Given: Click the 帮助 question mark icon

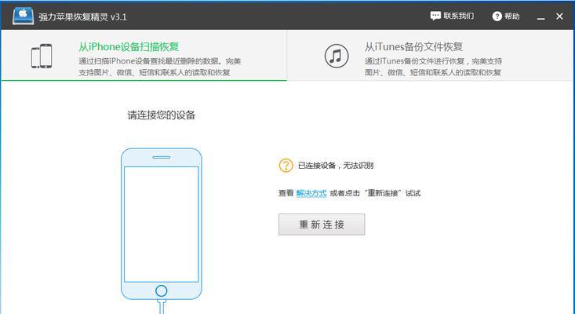Looking at the screenshot, I should click(x=497, y=16).
